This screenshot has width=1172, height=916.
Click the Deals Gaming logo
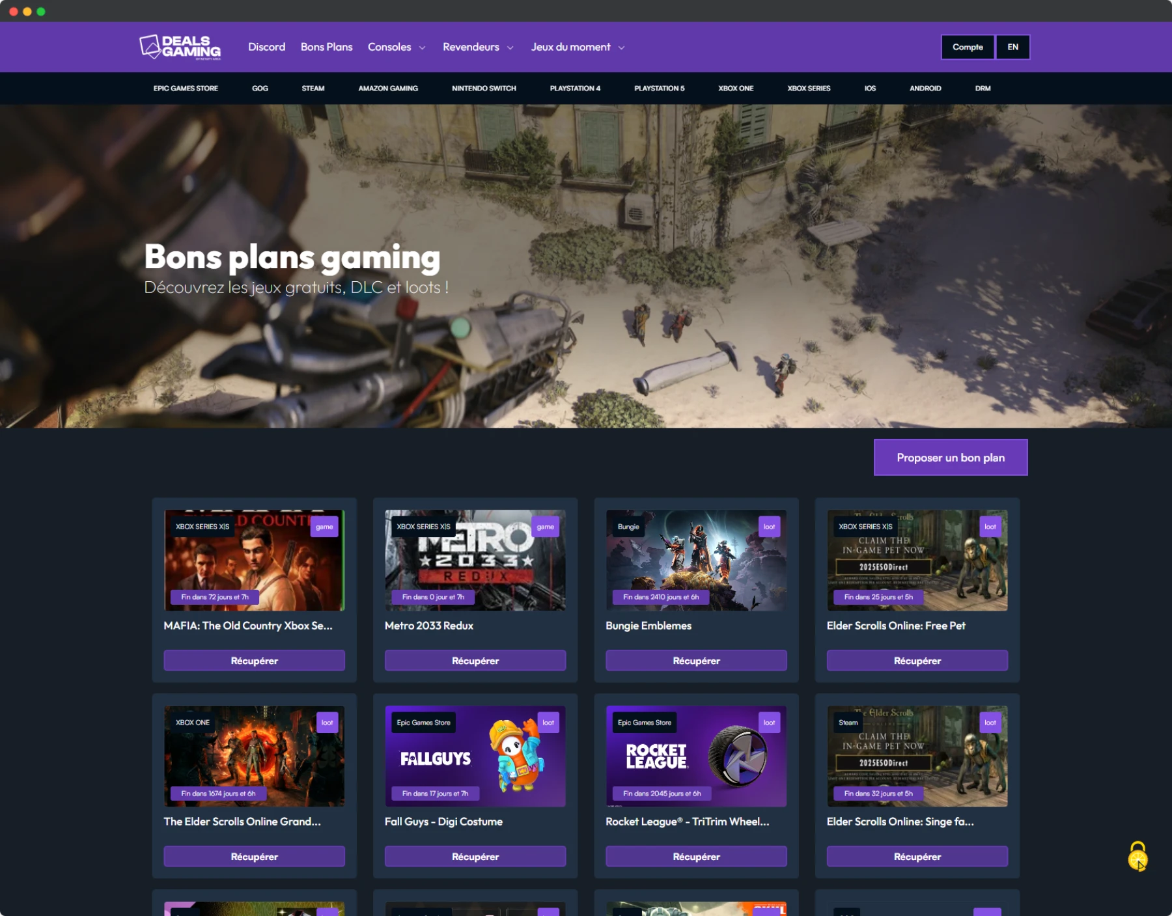pos(180,47)
